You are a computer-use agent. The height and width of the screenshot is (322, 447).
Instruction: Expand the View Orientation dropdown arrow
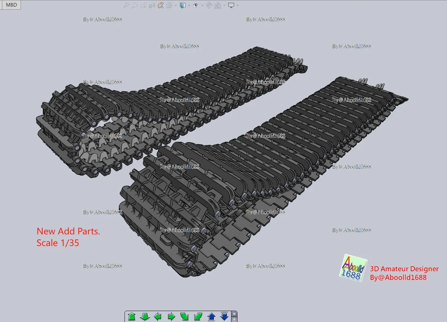tap(176, 5)
